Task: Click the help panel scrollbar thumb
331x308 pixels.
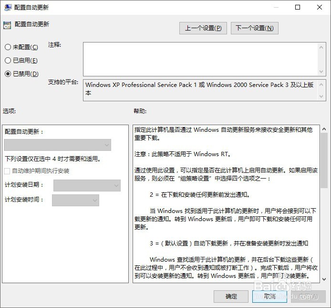Action: [324, 160]
